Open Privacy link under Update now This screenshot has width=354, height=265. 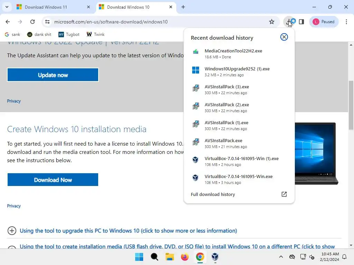[x=14, y=101]
